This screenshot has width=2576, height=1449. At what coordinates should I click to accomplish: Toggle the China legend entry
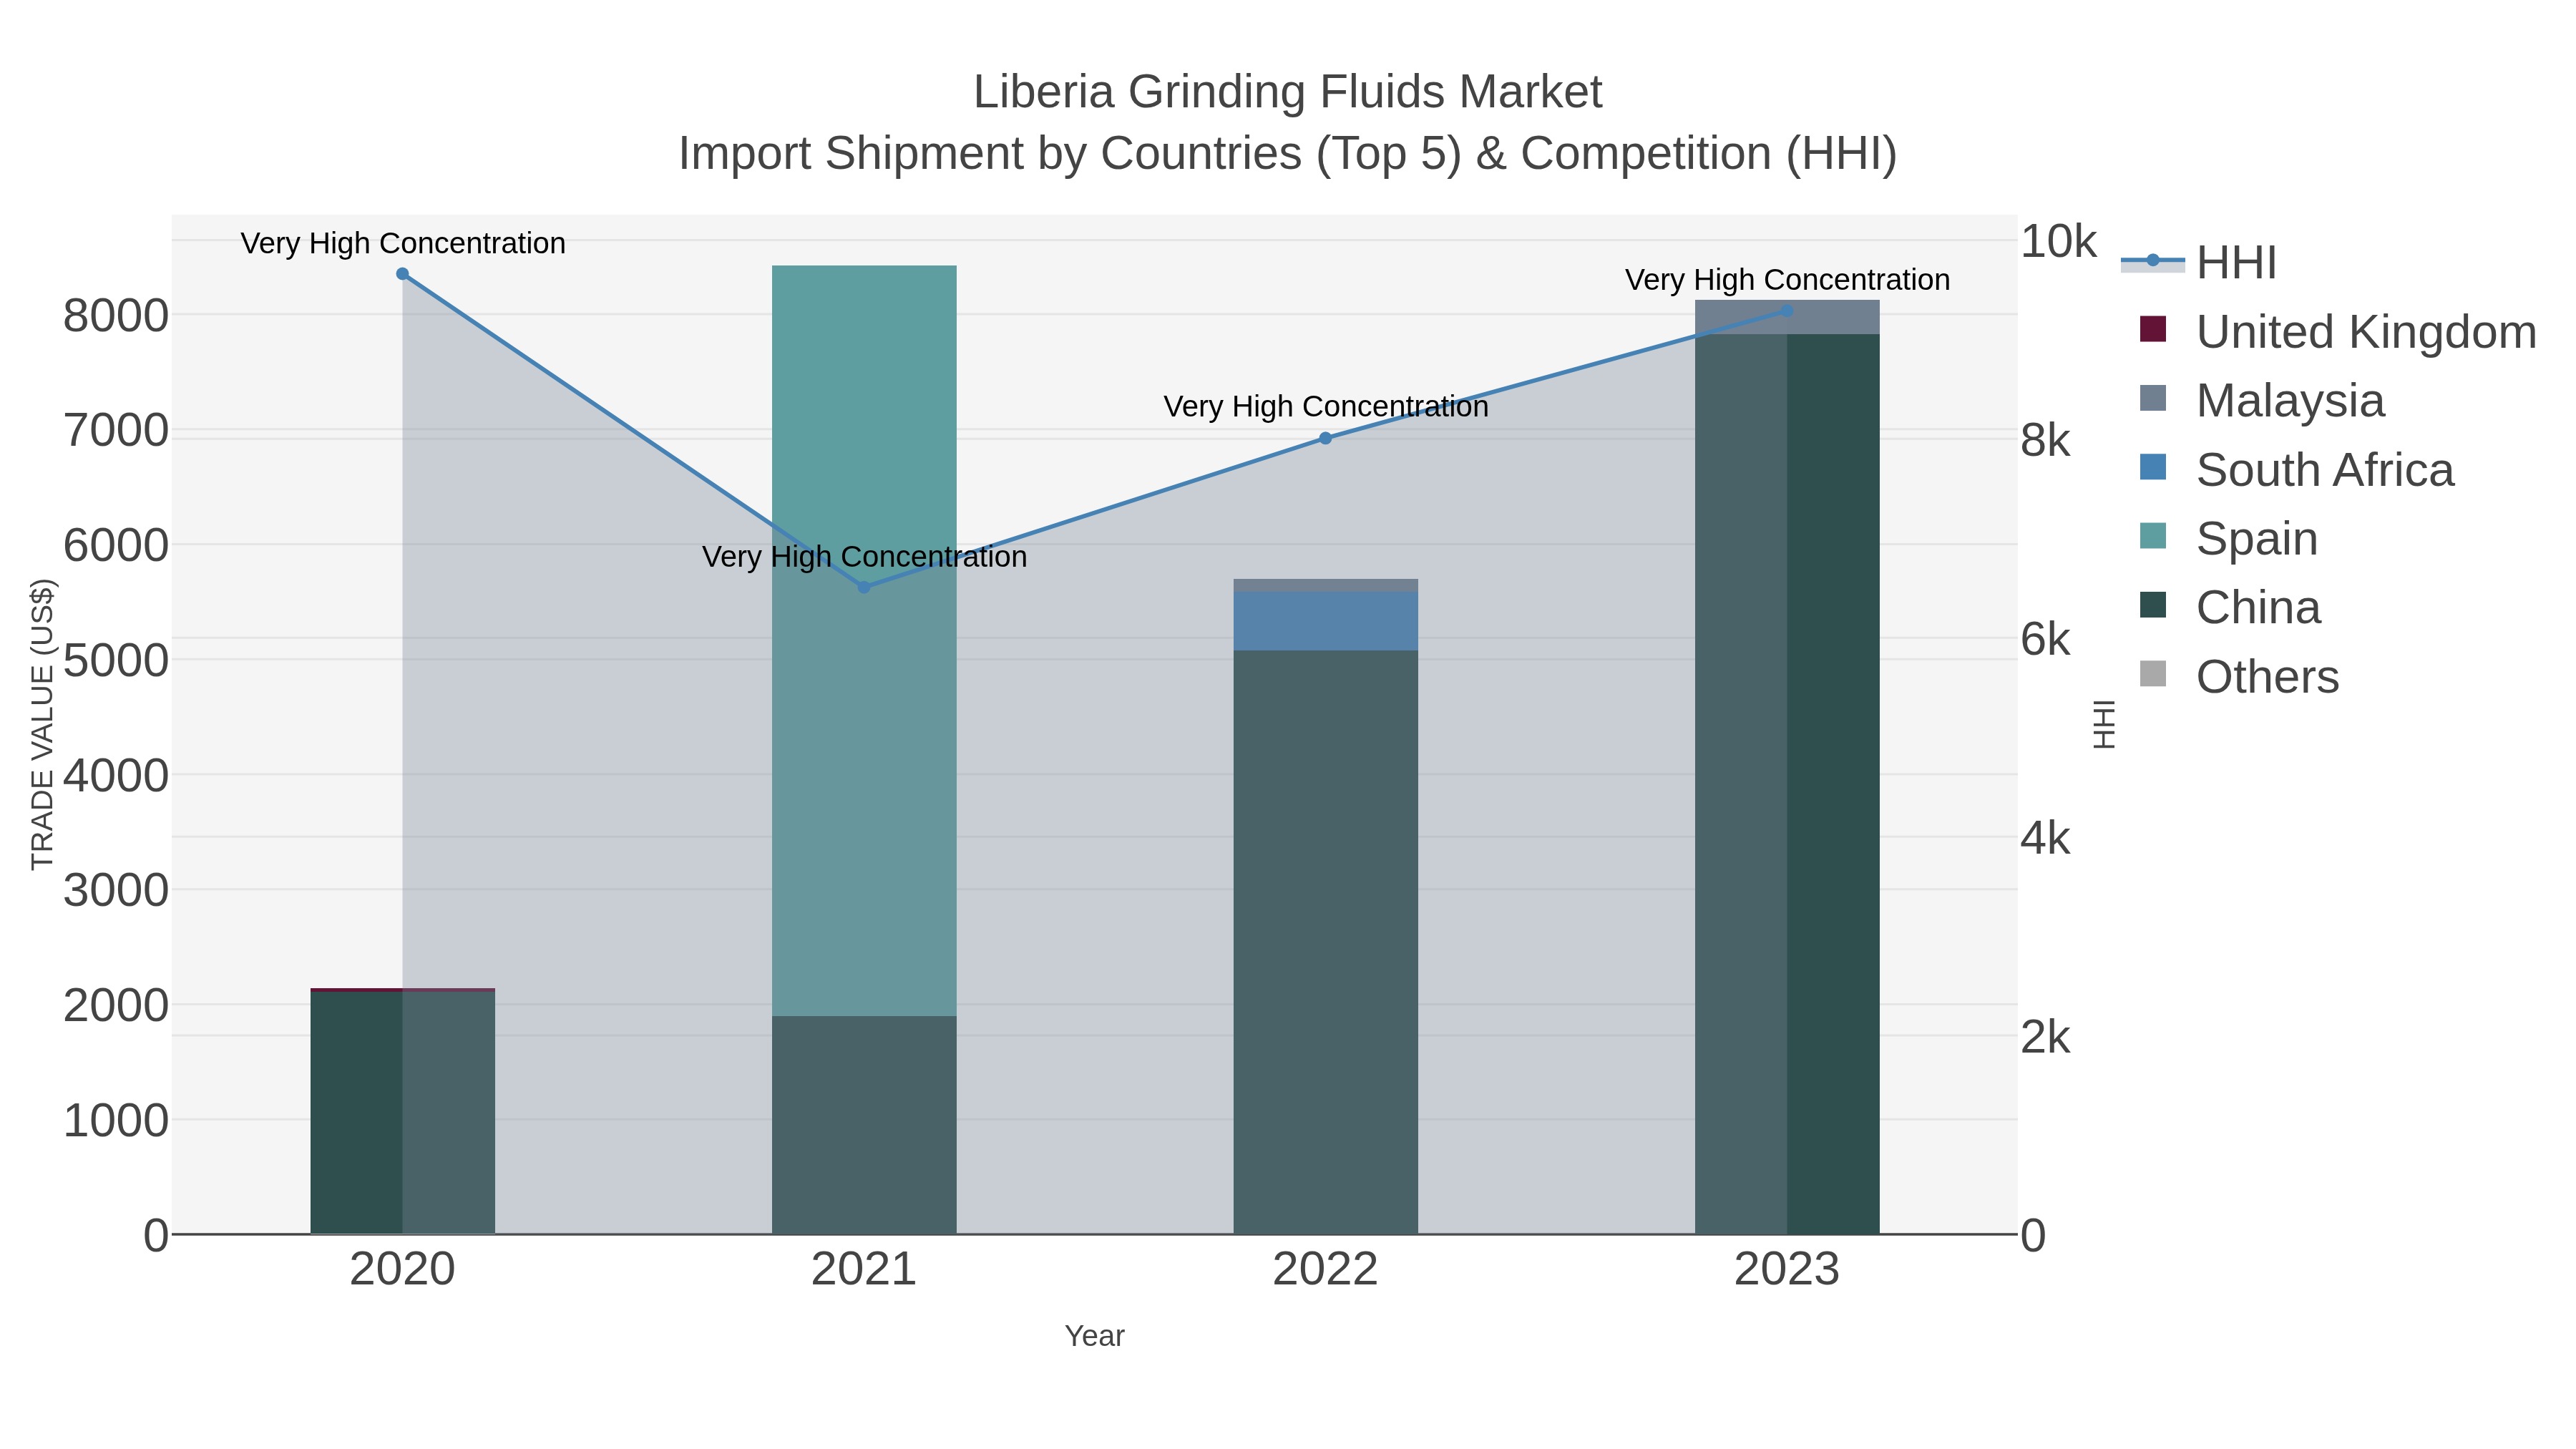[2230, 607]
